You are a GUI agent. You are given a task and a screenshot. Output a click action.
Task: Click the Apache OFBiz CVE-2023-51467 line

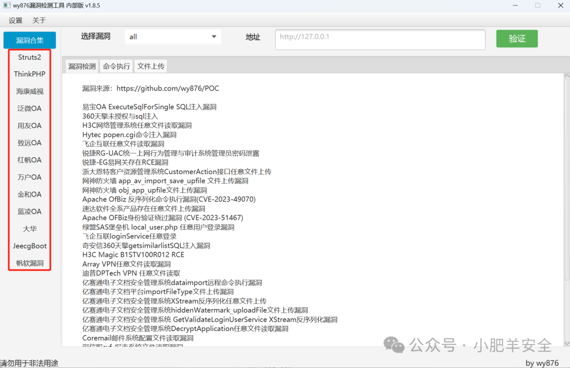[163, 218]
